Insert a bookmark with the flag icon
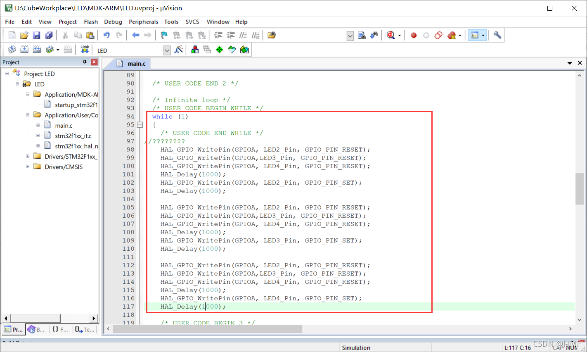587x352 pixels. (x=164, y=35)
